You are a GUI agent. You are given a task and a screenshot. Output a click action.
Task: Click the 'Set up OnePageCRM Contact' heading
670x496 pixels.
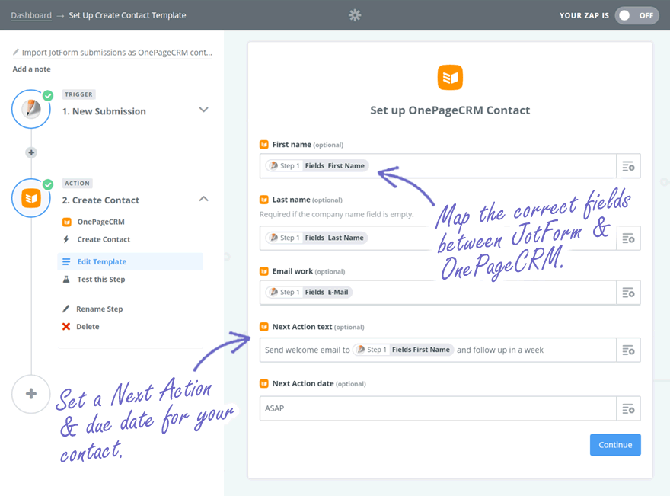click(x=450, y=110)
